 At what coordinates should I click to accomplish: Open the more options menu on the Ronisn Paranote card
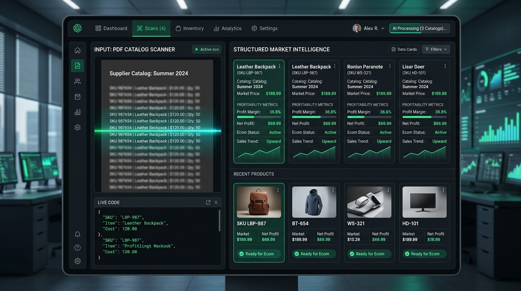click(390, 66)
